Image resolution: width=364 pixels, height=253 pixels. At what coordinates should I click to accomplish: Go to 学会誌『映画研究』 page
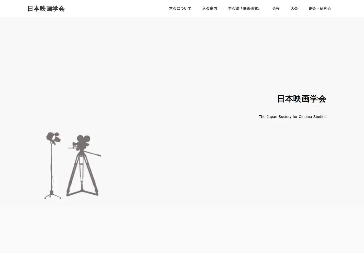244,9
